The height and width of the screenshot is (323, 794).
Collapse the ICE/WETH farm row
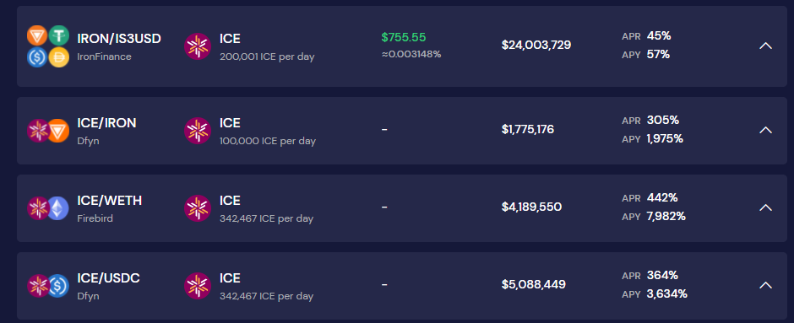pyautogui.click(x=765, y=207)
